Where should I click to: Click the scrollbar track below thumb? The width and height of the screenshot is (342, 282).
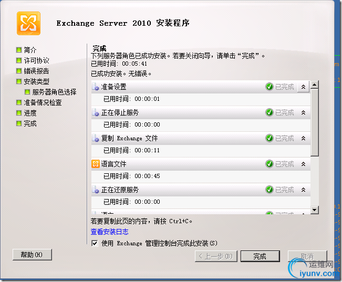click(x=315, y=181)
